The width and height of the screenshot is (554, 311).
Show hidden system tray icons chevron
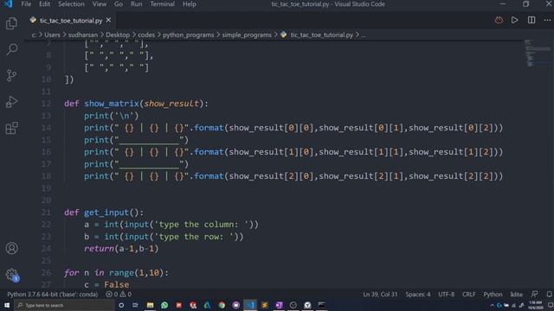point(492,305)
